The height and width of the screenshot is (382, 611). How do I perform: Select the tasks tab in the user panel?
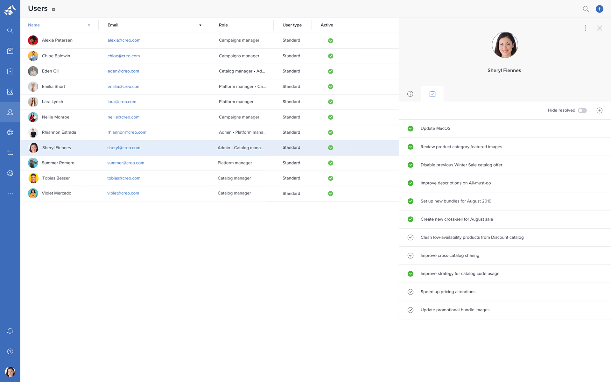pos(432,94)
